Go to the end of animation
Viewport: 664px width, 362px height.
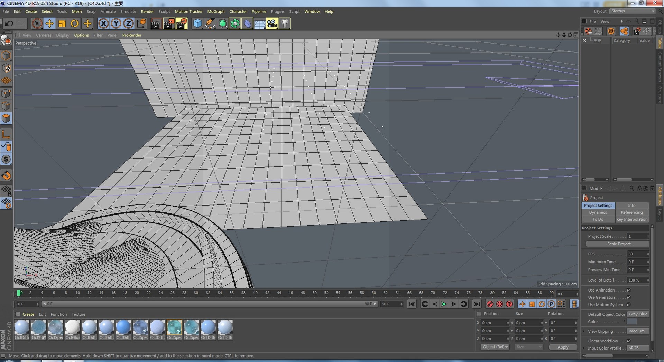477,304
